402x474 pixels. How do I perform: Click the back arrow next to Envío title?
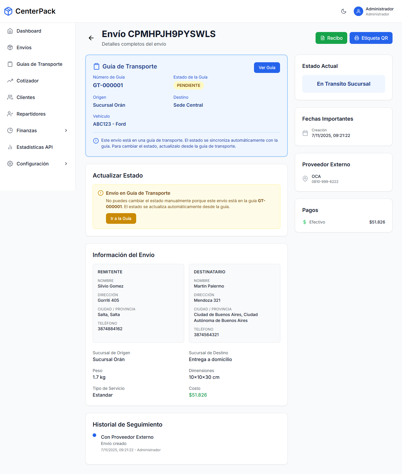click(x=91, y=38)
